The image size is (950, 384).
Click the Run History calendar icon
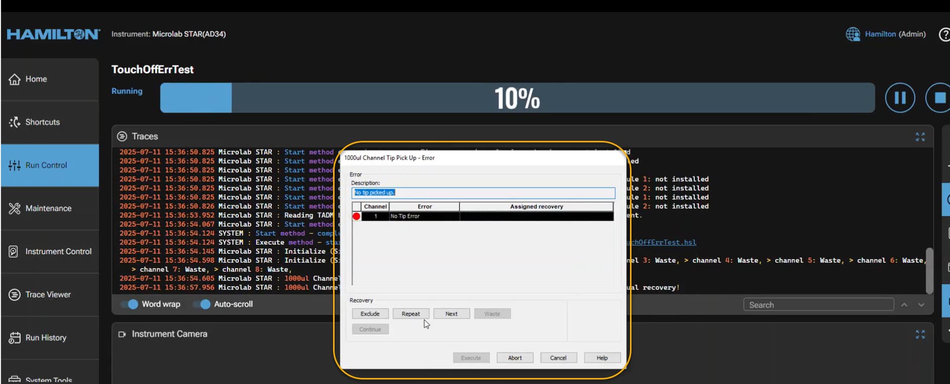point(15,338)
